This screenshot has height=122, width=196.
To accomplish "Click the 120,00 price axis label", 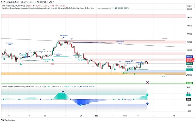I will tap(189, 75).
